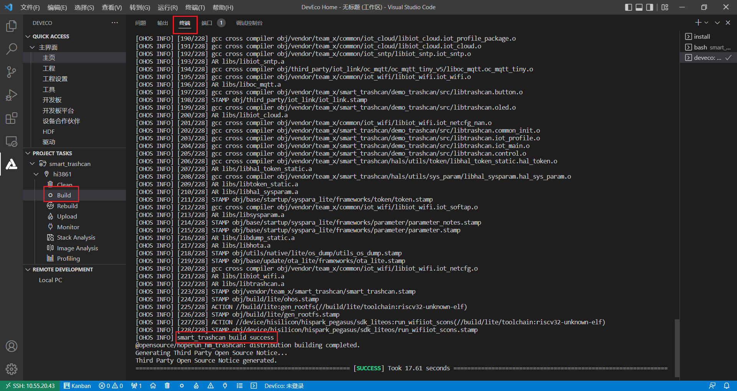The image size is (737, 391).
Task: Click the task list icon in status bar
Action: (x=240, y=386)
